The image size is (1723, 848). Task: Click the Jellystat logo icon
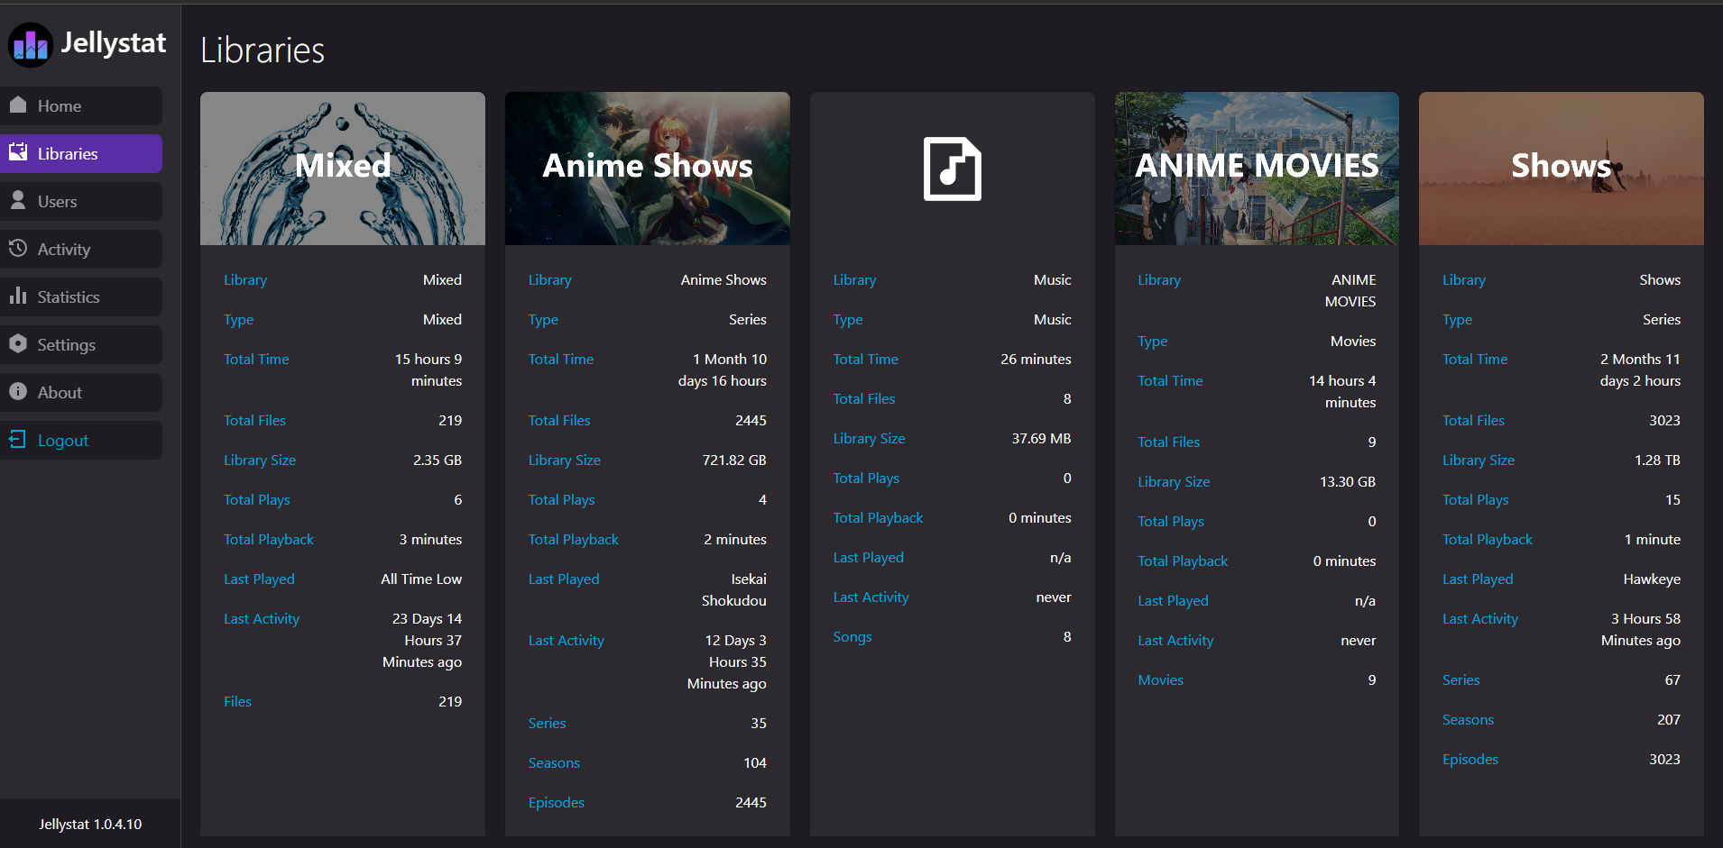point(31,45)
